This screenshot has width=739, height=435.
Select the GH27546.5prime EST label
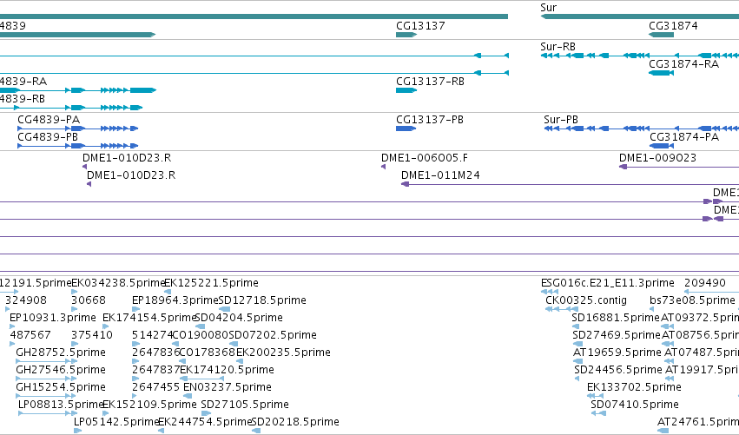point(61,370)
